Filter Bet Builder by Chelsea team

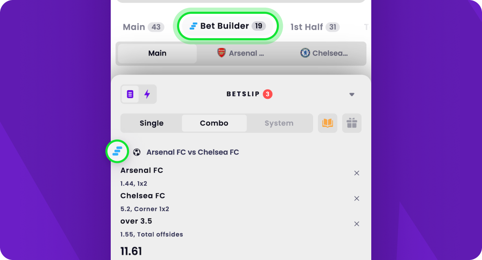pyautogui.click(x=324, y=53)
